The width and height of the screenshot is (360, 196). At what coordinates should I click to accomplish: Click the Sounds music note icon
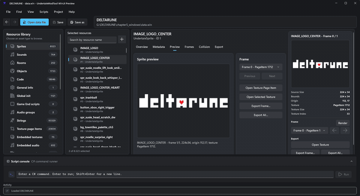(12, 55)
